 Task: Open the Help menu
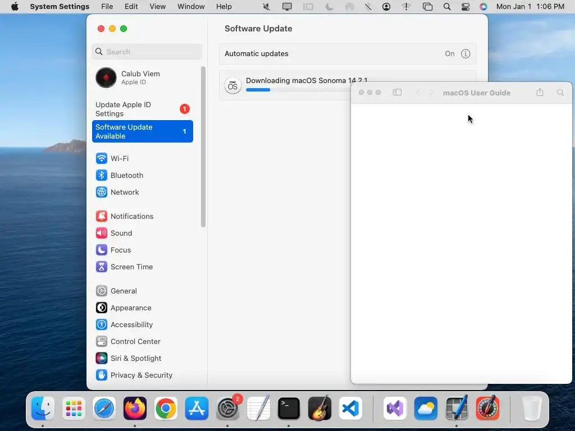223,7
